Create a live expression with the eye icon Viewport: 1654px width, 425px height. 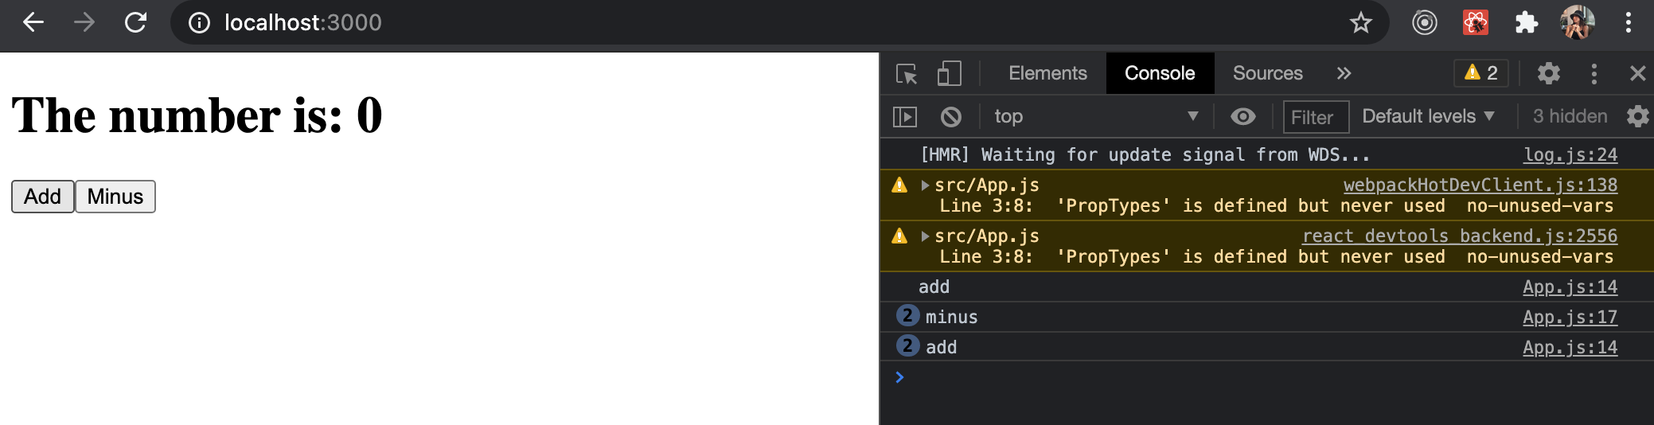[1243, 117]
